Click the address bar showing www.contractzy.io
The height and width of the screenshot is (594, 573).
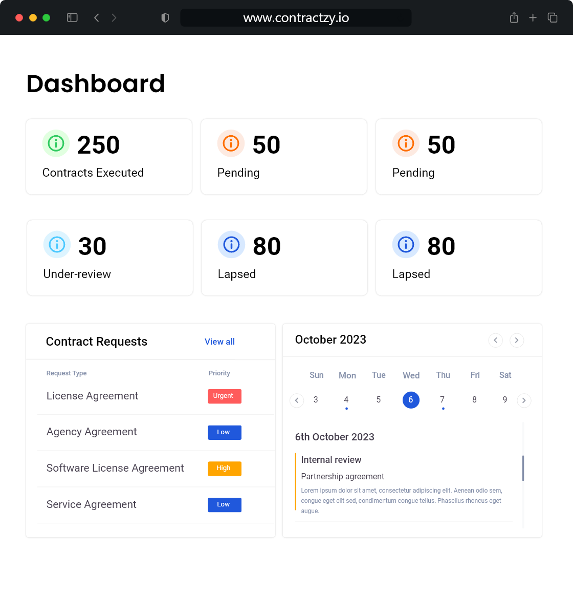click(296, 17)
